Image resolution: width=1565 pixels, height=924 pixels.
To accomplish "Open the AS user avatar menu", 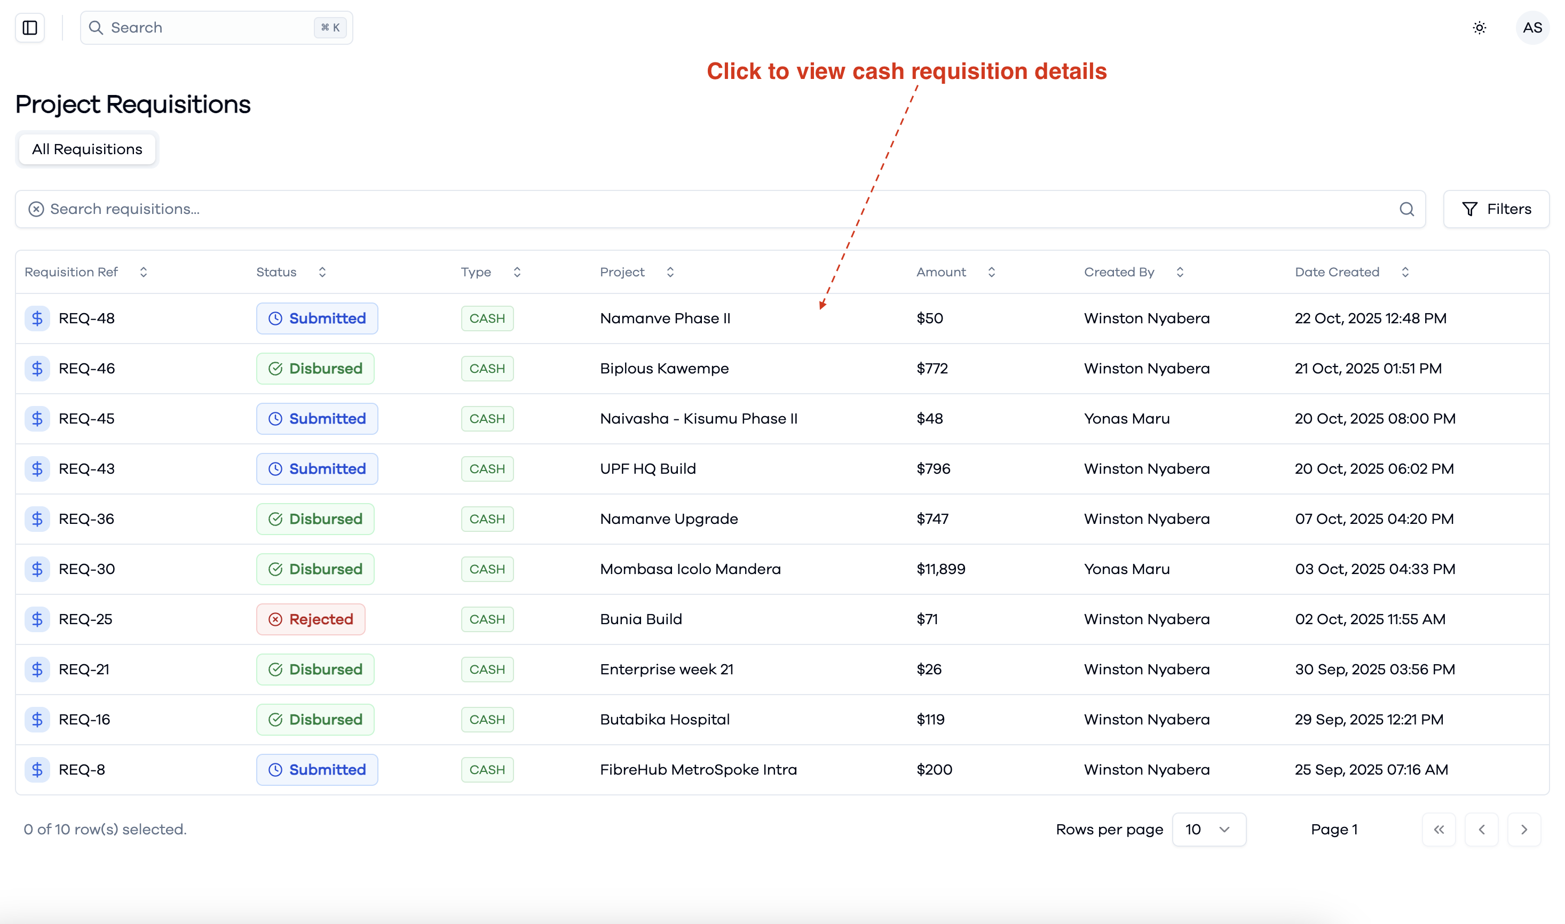I will tap(1532, 27).
